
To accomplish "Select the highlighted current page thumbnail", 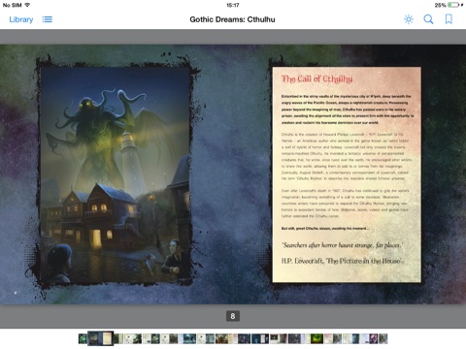I will (101, 338).
